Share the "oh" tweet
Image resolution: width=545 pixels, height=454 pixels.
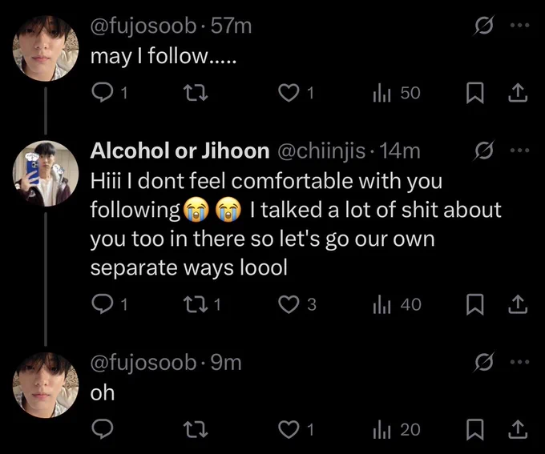tap(518, 429)
